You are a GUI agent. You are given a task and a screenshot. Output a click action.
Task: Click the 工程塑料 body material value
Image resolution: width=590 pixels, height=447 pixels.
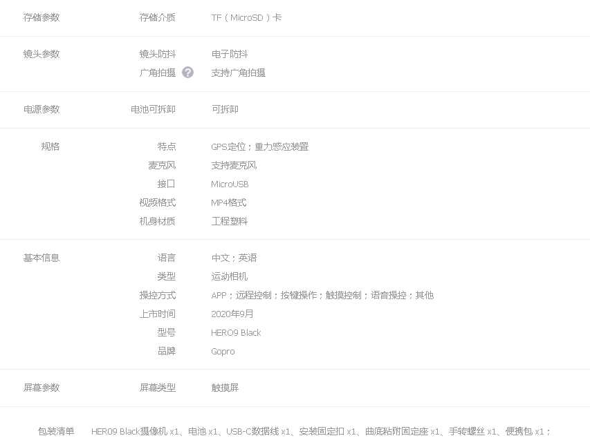click(x=230, y=222)
